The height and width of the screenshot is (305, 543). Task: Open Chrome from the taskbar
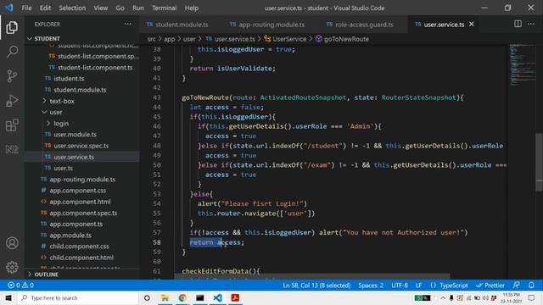click(x=182, y=297)
